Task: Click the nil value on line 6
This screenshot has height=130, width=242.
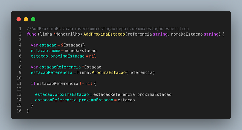Action: [93, 56]
